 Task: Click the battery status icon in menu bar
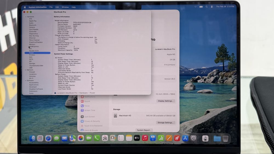(x=201, y=7)
